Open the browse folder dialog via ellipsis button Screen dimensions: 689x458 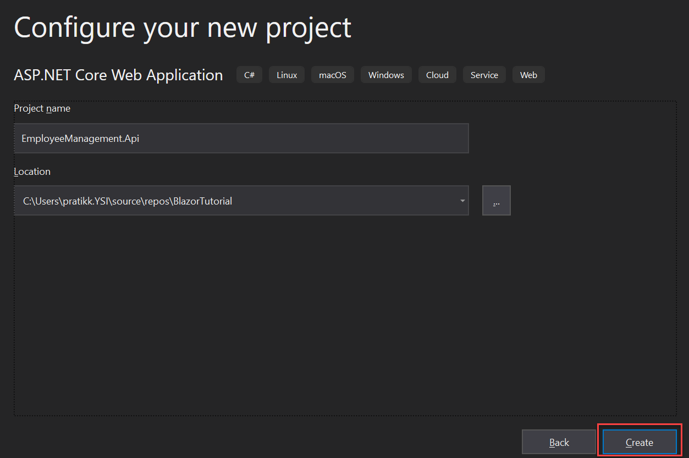coord(496,200)
